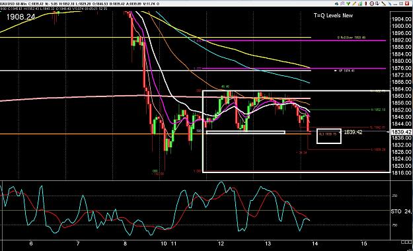Click date label 12 on time axis

click(221, 244)
